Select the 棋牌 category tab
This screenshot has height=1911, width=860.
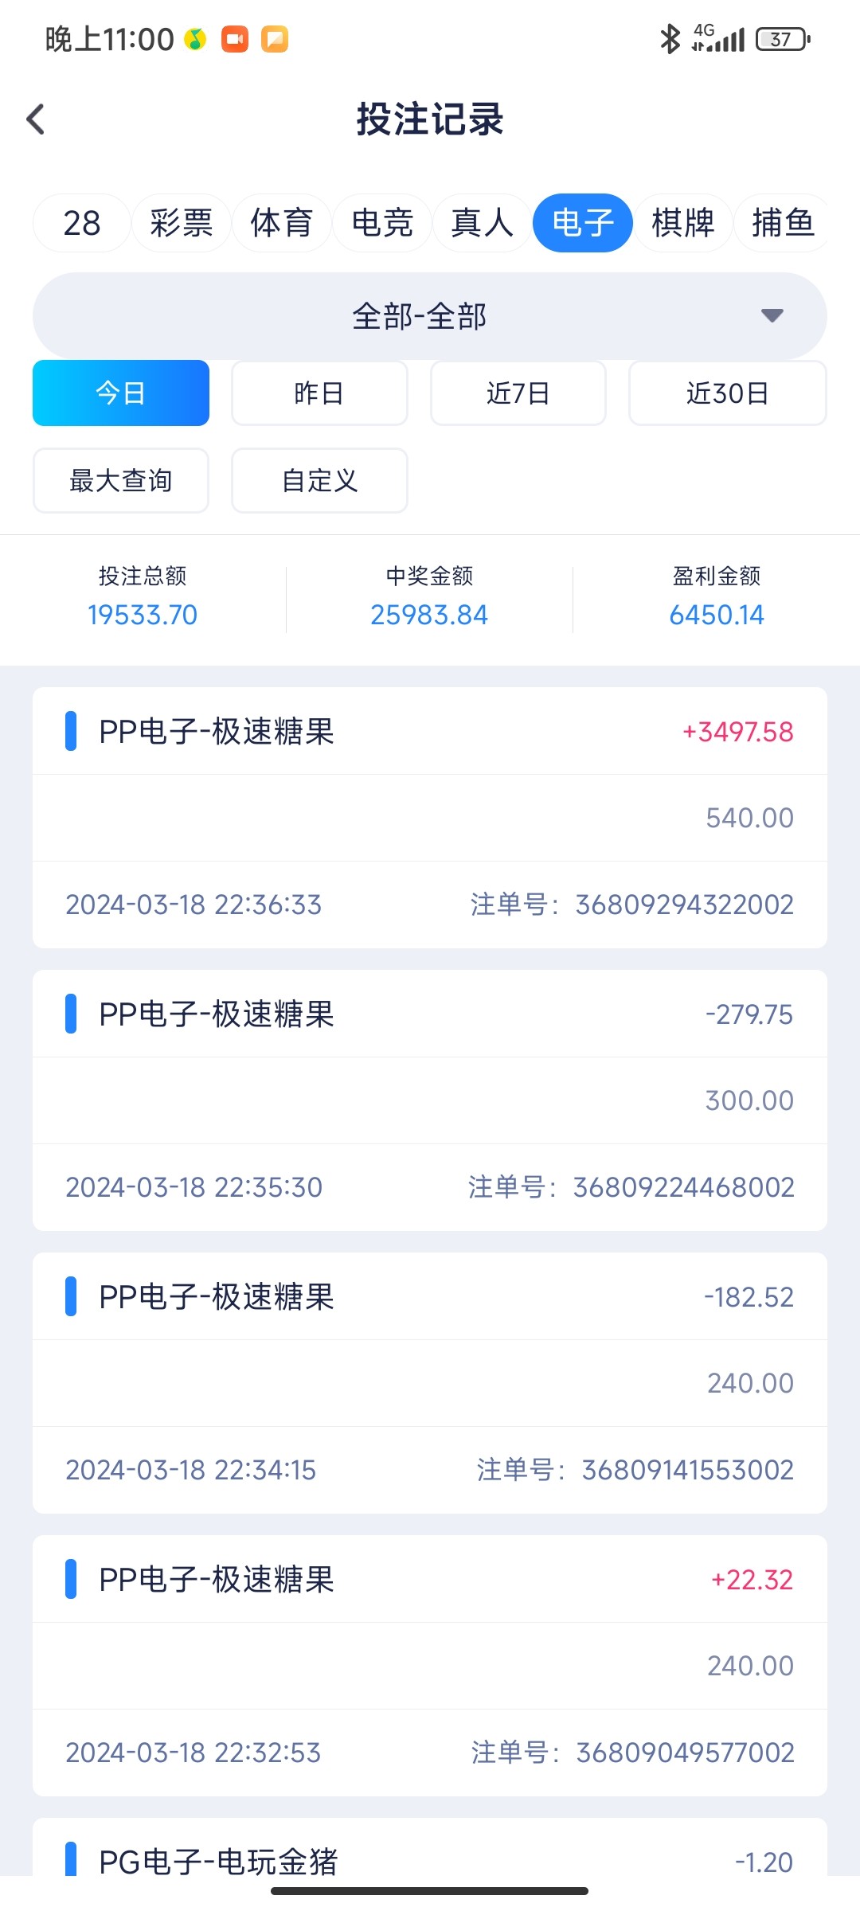click(x=682, y=223)
